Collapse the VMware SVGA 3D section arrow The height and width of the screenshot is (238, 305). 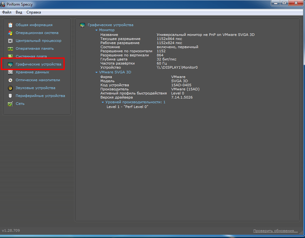[96, 72]
